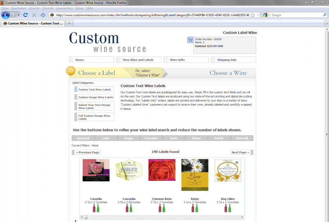Go back with the browser Back arrow
The height and width of the screenshot is (222, 329).
tap(5, 15)
